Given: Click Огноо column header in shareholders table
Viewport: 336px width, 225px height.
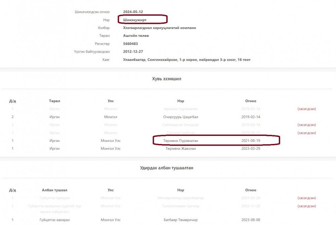Looking at the screenshot, I should 251,101.
